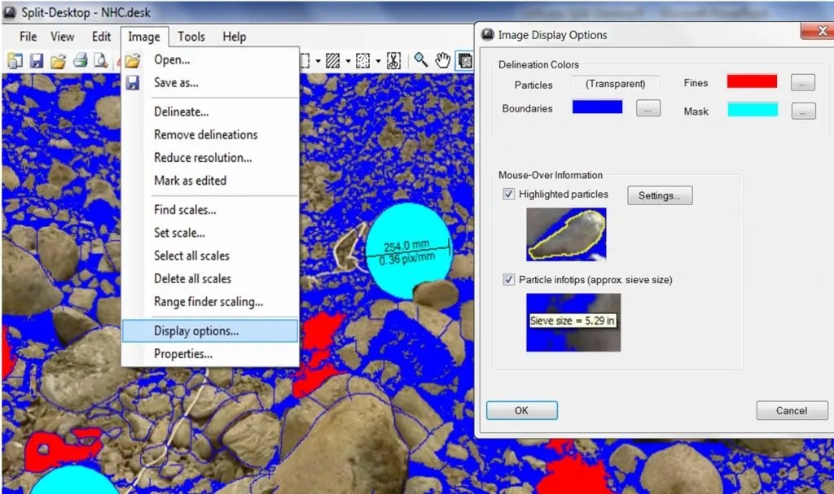Choose Open... in Image menu

pyautogui.click(x=210, y=59)
